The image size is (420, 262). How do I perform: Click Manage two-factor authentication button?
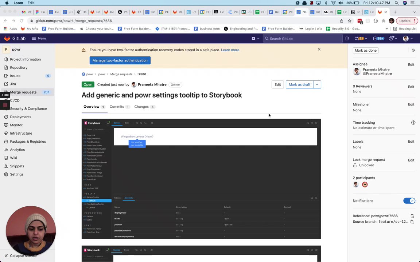(x=120, y=60)
